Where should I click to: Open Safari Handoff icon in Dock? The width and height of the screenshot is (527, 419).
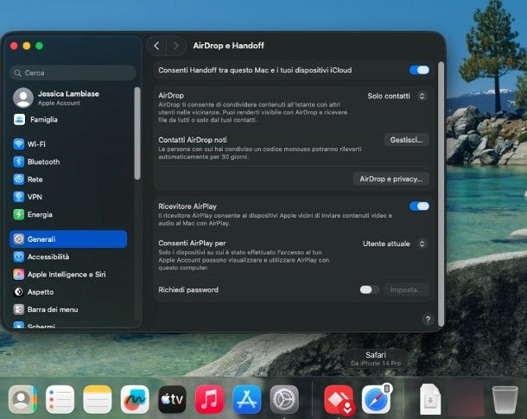coord(377,399)
